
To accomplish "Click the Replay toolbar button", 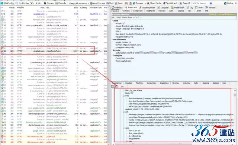I will click(x=24, y=3).
